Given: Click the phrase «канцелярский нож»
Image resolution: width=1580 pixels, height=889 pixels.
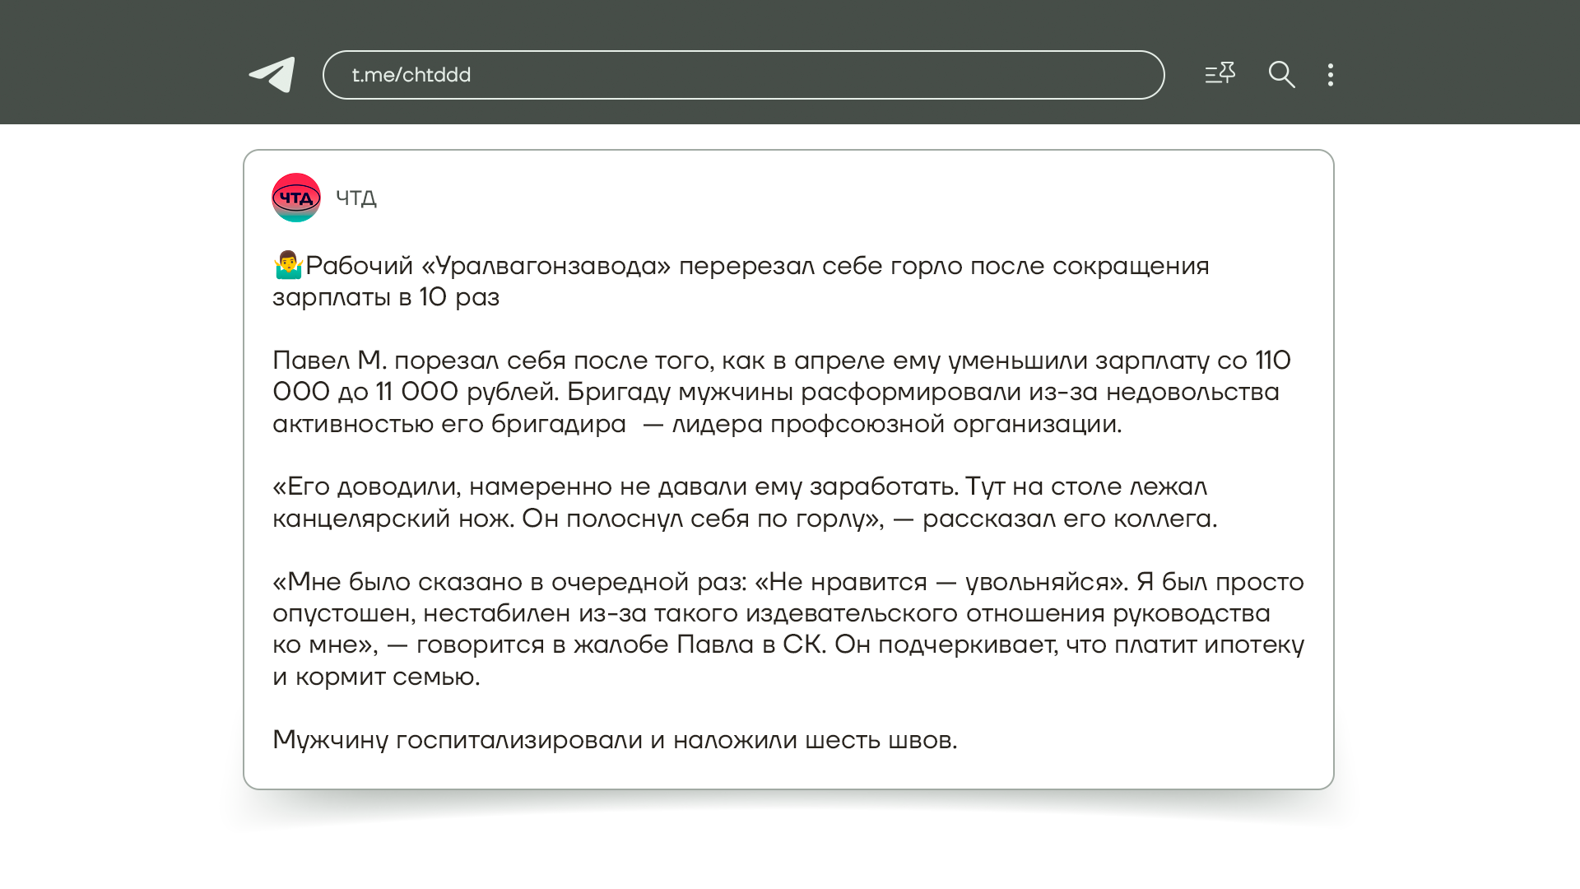Looking at the screenshot, I should [393, 519].
